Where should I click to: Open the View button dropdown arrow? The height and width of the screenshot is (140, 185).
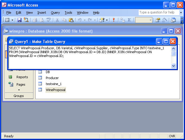coord(12,20)
